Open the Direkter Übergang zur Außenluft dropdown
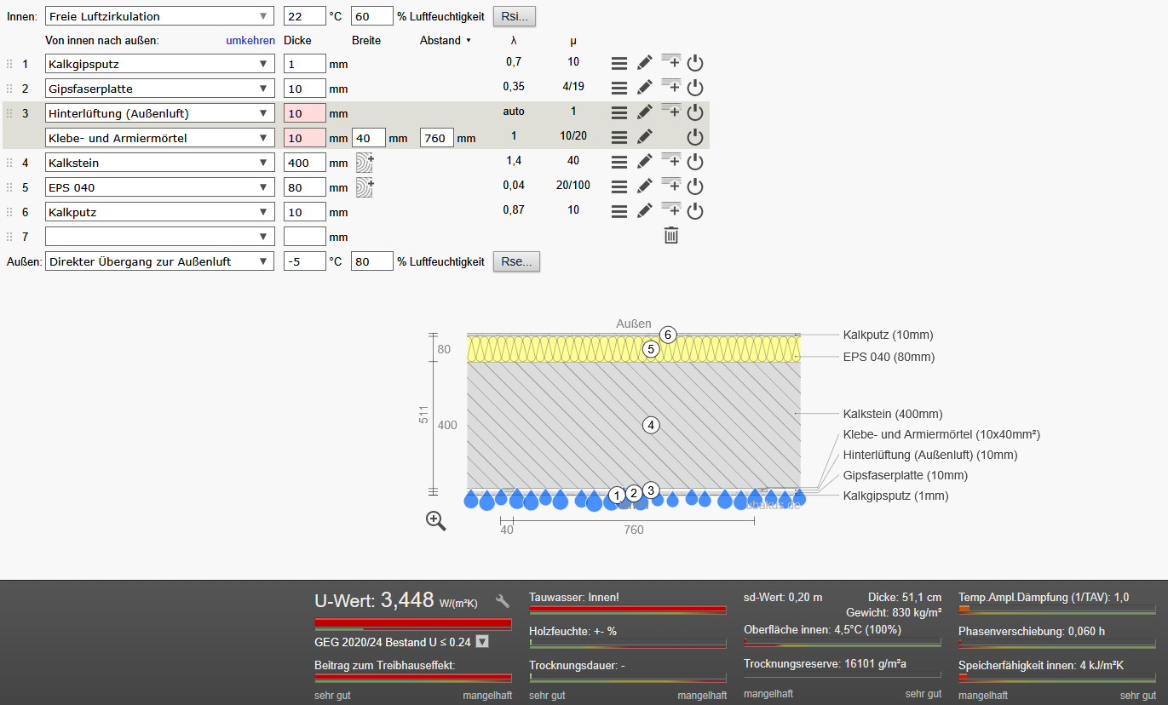Viewport: 1168px width, 705px height. tap(160, 261)
